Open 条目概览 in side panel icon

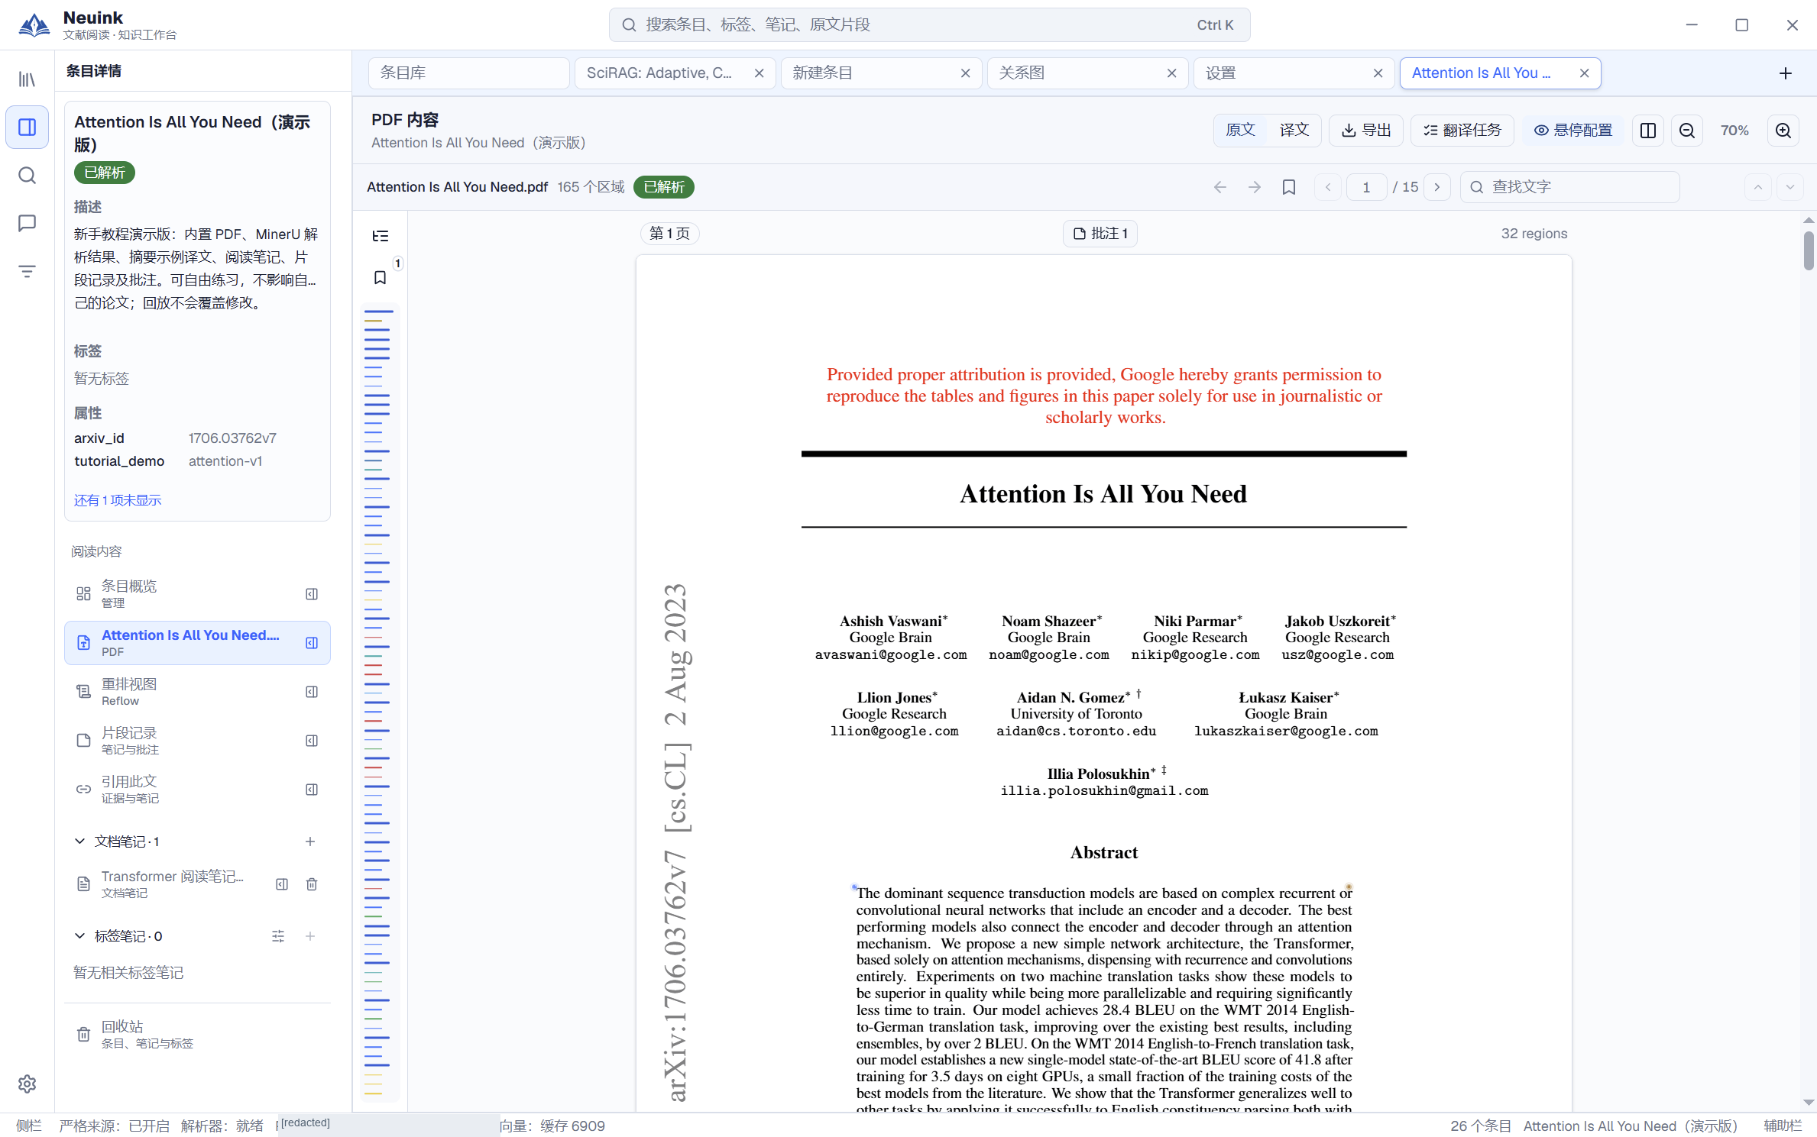coord(312,594)
